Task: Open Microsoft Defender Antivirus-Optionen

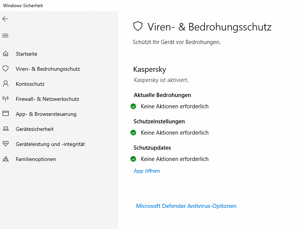Action: 186,206
